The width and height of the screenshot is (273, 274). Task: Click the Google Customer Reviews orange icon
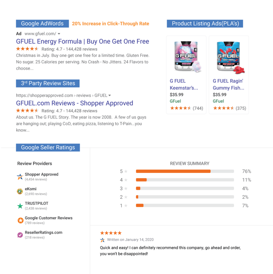tap(21, 220)
